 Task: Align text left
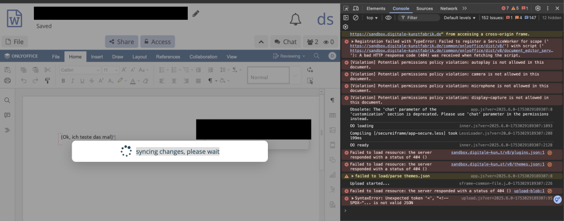(162, 81)
